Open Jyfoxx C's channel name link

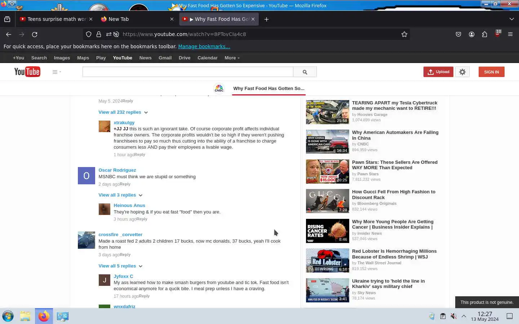[x=123, y=276]
